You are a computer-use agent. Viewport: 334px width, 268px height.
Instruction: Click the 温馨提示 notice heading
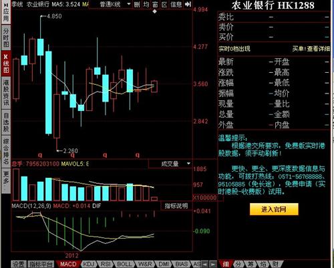coord(232,138)
